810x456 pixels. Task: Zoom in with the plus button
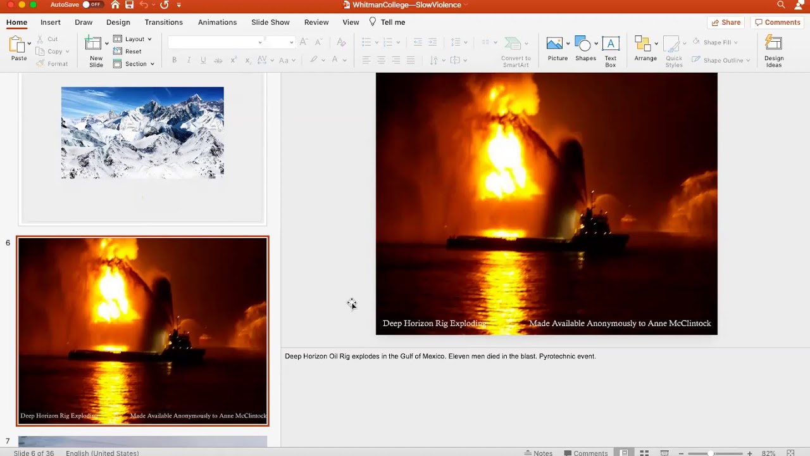click(x=750, y=453)
